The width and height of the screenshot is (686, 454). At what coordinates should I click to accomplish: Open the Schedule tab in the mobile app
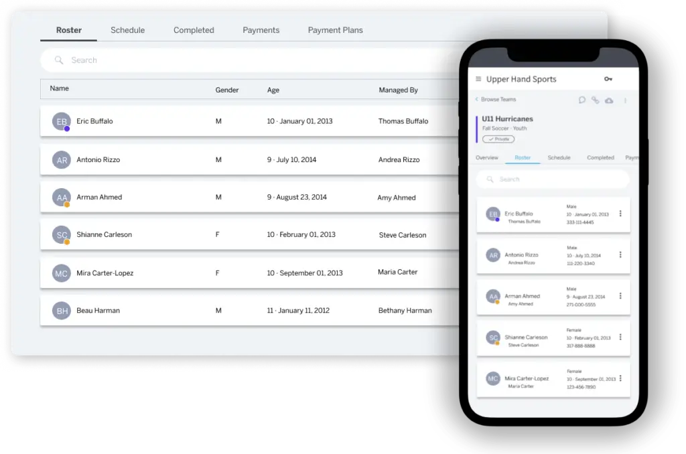[559, 157]
